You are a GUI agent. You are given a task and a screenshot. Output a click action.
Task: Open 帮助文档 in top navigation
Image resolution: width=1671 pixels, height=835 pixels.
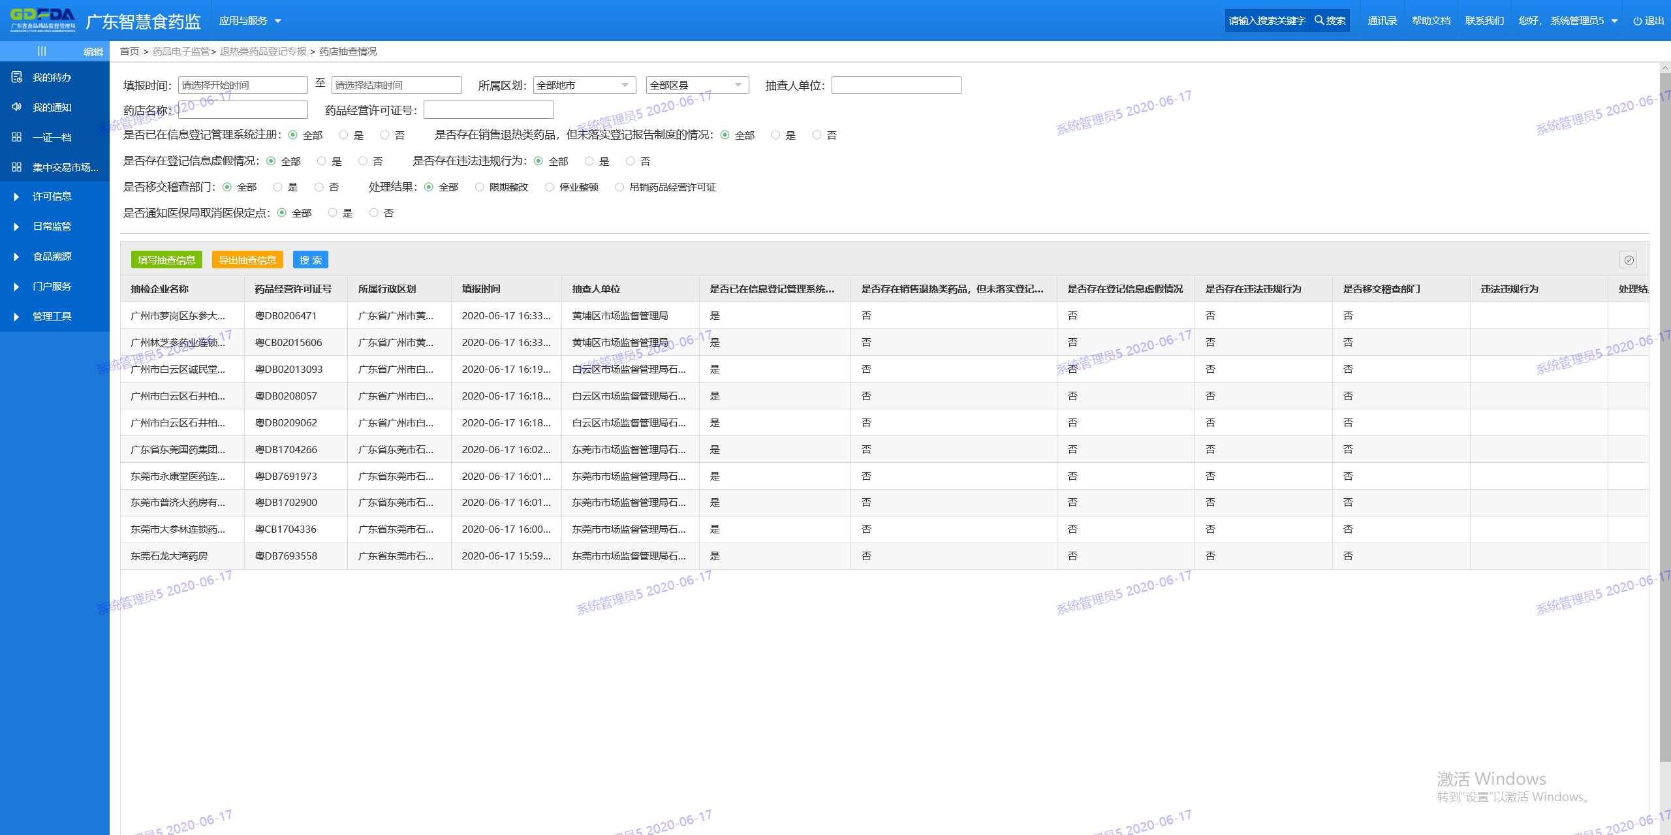click(x=1431, y=21)
